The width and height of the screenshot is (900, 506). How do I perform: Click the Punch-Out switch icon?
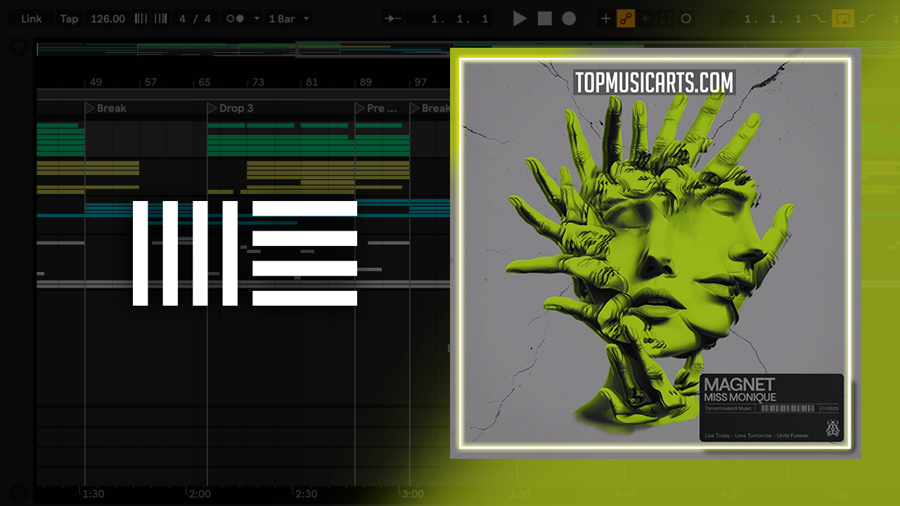[868, 19]
